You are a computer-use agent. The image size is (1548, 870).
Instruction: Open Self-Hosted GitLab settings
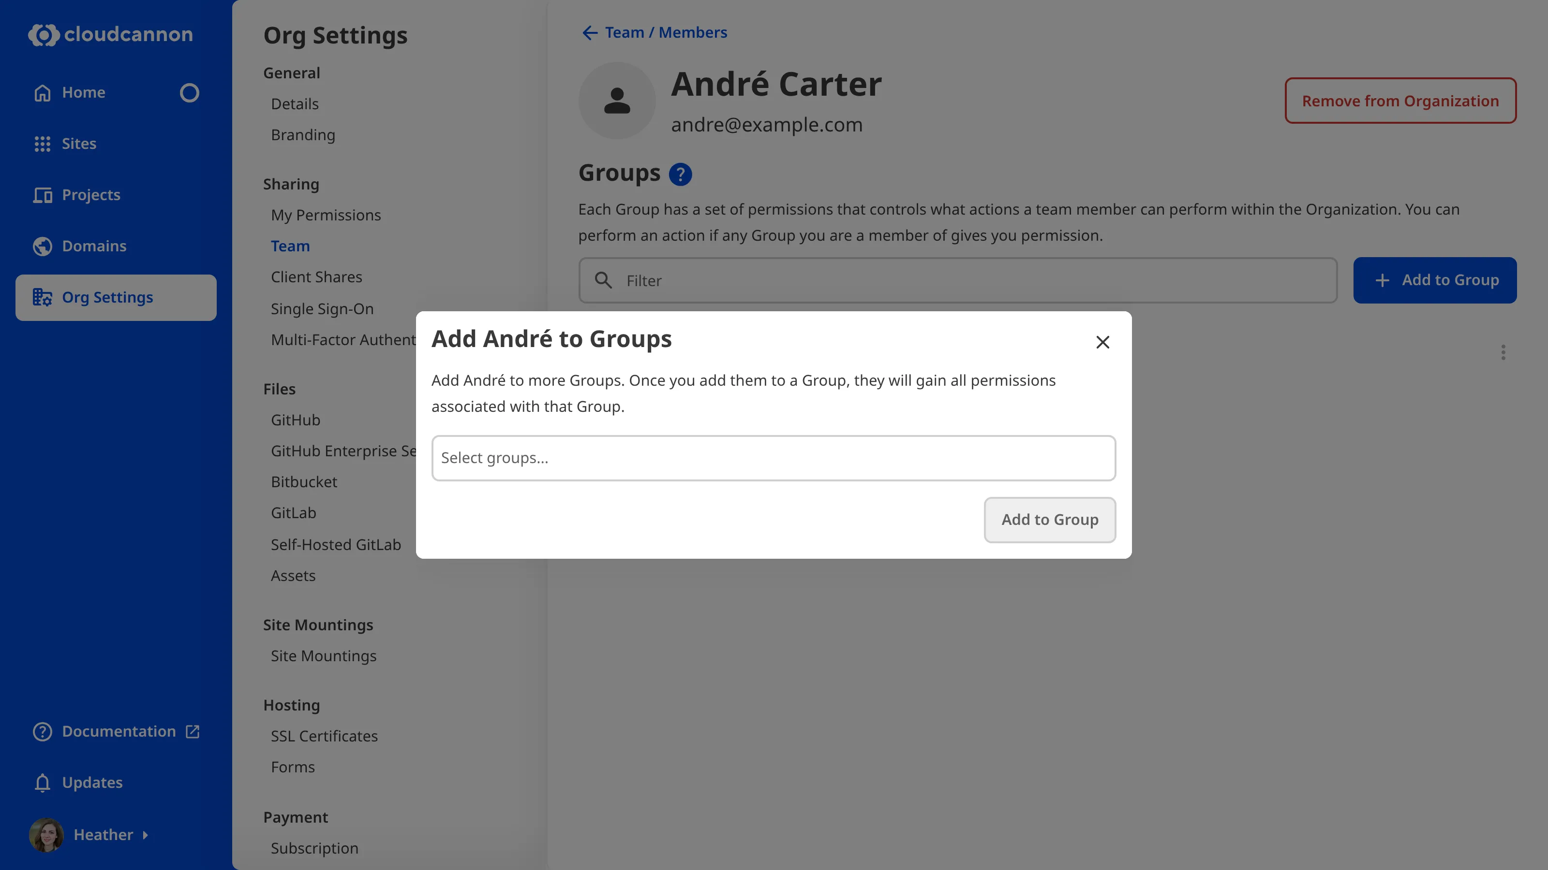[x=335, y=545]
